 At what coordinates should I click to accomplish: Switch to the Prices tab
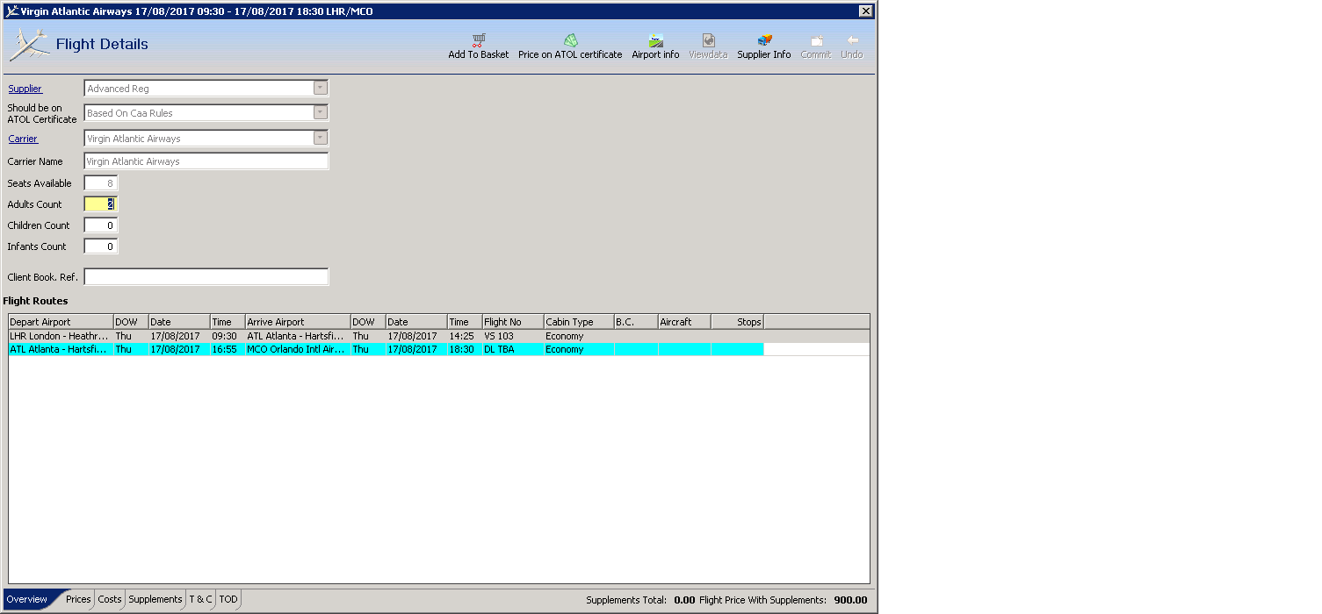[78, 600]
